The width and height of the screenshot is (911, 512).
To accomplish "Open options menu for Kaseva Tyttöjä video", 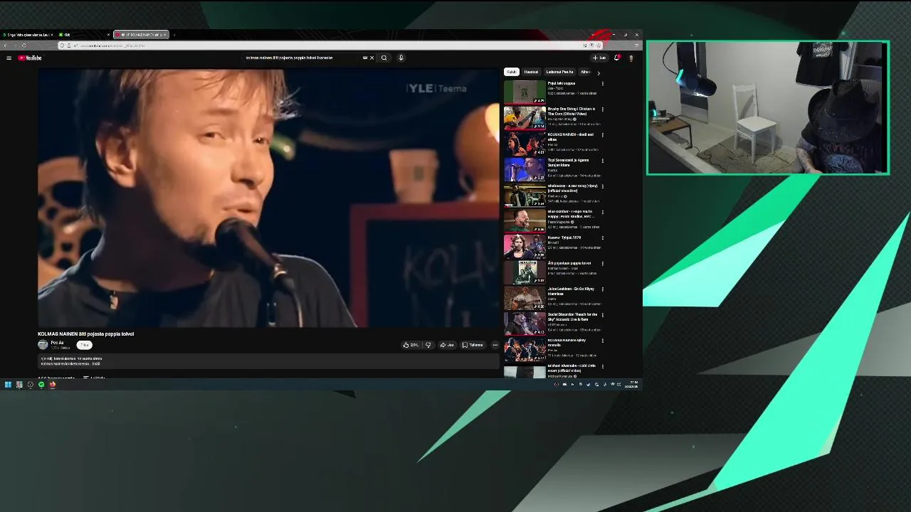I will tap(603, 238).
